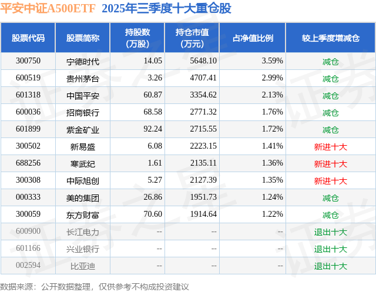Click 减仓 in the 招商银行 row
The height and width of the screenshot is (292, 376).
pyautogui.click(x=331, y=113)
